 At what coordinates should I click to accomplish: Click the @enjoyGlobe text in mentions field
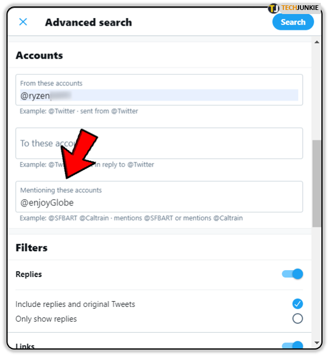coord(47,203)
